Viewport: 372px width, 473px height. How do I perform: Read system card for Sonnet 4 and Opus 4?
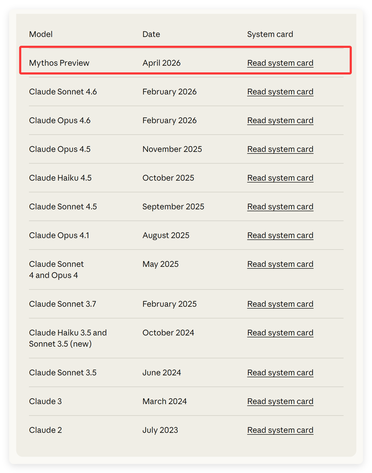coord(280,264)
